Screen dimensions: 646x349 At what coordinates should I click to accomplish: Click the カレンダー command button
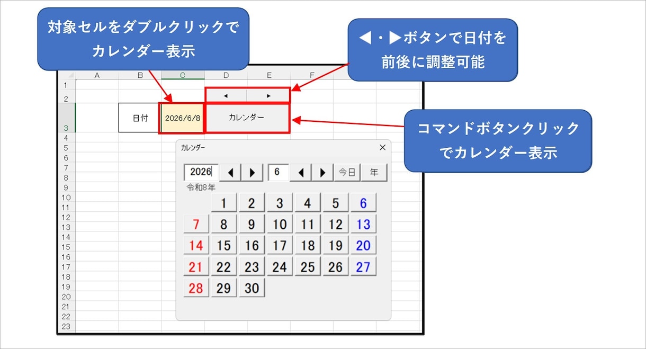tap(247, 118)
